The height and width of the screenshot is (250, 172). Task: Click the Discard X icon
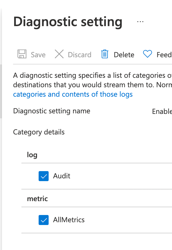[x=59, y=54]
